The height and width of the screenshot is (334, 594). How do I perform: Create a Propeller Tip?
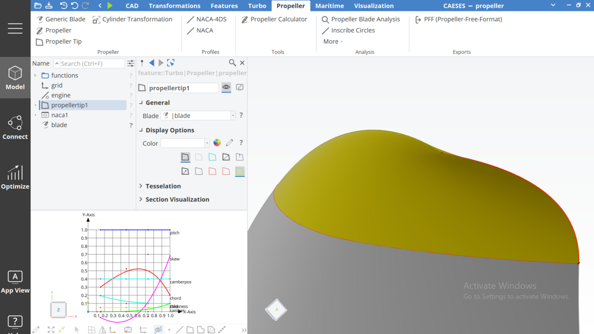pos(59,42)
